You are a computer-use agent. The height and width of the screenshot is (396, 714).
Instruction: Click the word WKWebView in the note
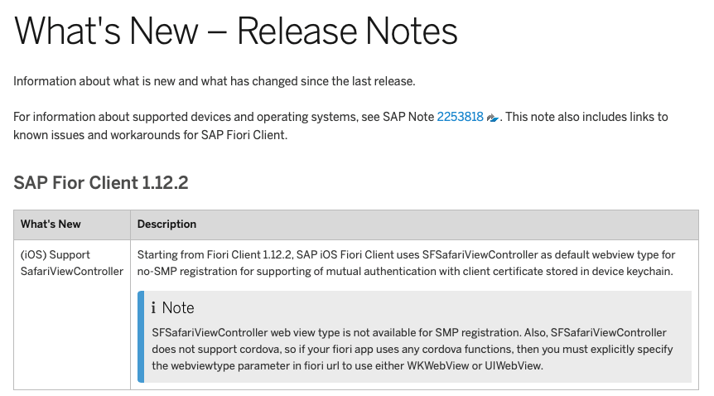[437, 366]
